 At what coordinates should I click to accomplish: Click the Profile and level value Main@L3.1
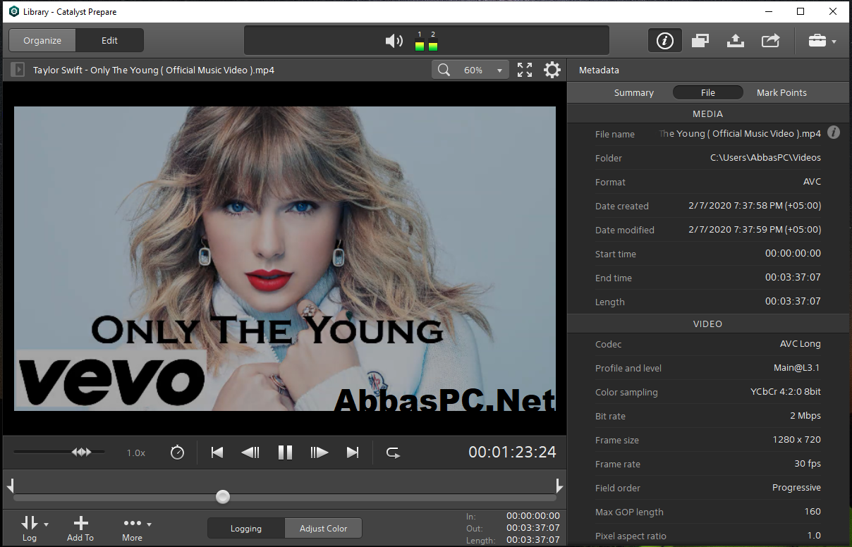click(x=797, y=368)
